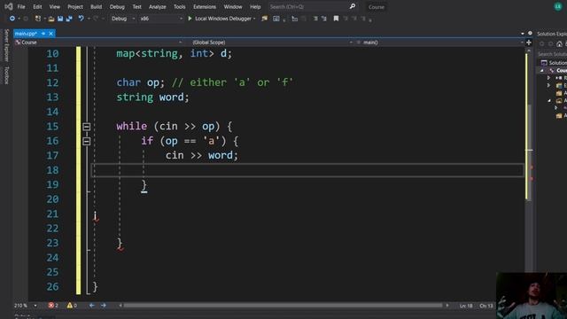The height and width of the screenshot is (319, 567).
Task: Click the Solution node in Solution Explorer
Action: click(x=554, y=63)
